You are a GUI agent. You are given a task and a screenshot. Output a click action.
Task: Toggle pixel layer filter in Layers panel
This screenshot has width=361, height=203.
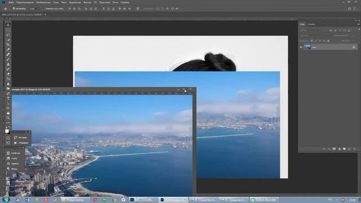[331, 30]
